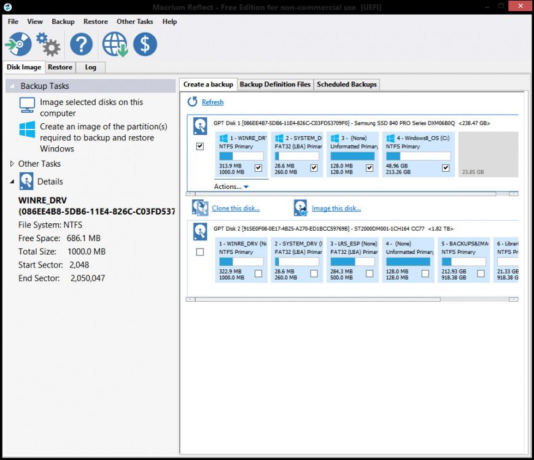Click the computer monitor icon for imaging disks
This screenshot has height=460, width=534.
(27, 105)
